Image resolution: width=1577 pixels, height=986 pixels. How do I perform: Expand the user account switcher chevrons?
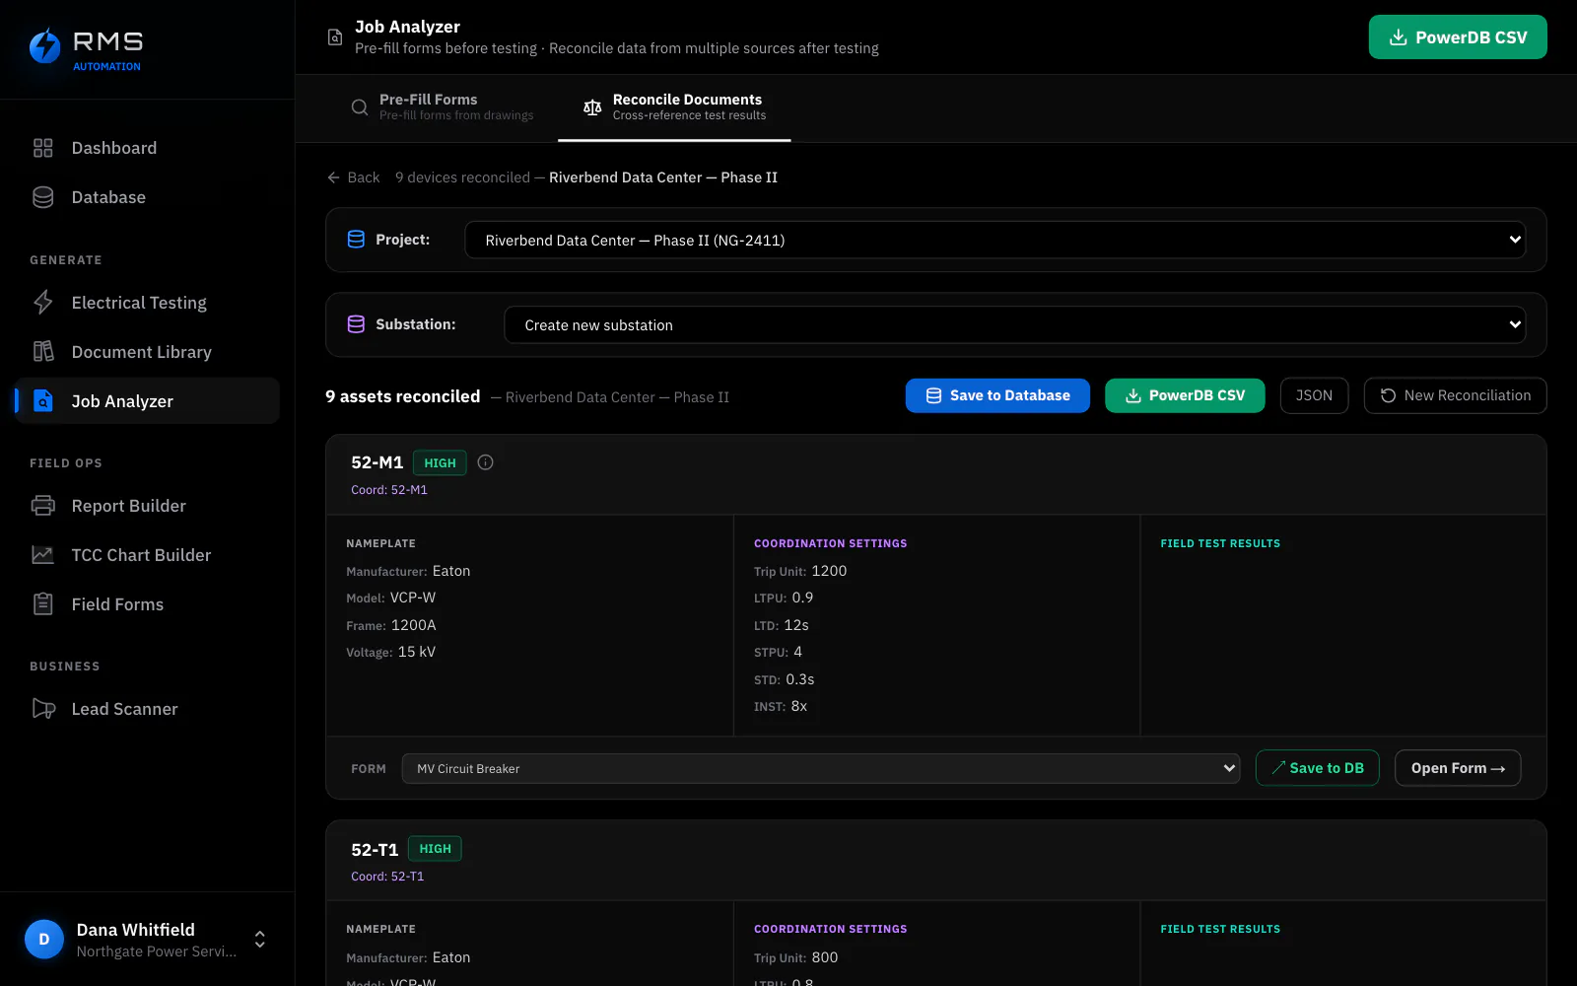click(x=260, y=940)
